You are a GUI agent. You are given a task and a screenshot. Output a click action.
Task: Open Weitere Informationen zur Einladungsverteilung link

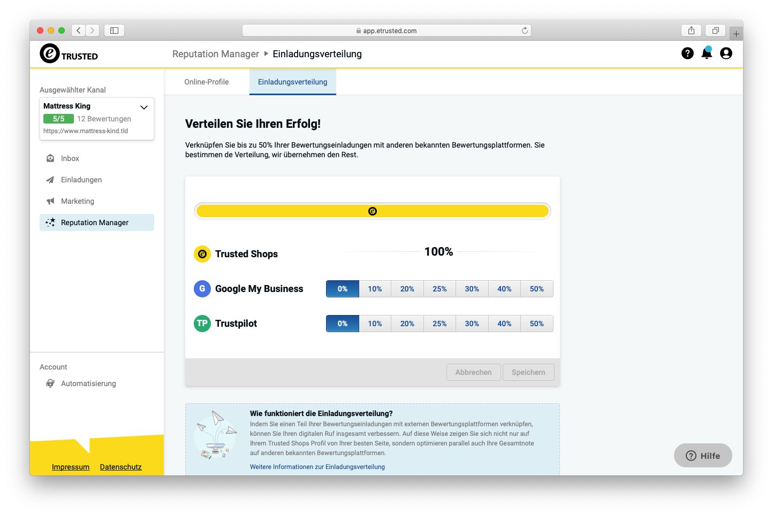pyautogui.click(x=317, y=467)
